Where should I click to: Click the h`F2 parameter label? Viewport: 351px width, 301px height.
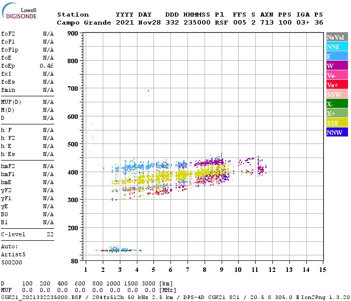tap(8, 138)
